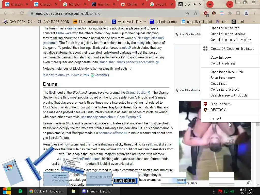Screen dimensions: 260x195
Task: Open the volume tray icon
Action: (x=232, y=191)
